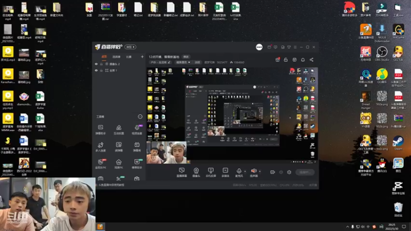Open the stream quality dropdown in header
Image resolution: width=411 pixels, height=231 pixels.
[183, 62]
